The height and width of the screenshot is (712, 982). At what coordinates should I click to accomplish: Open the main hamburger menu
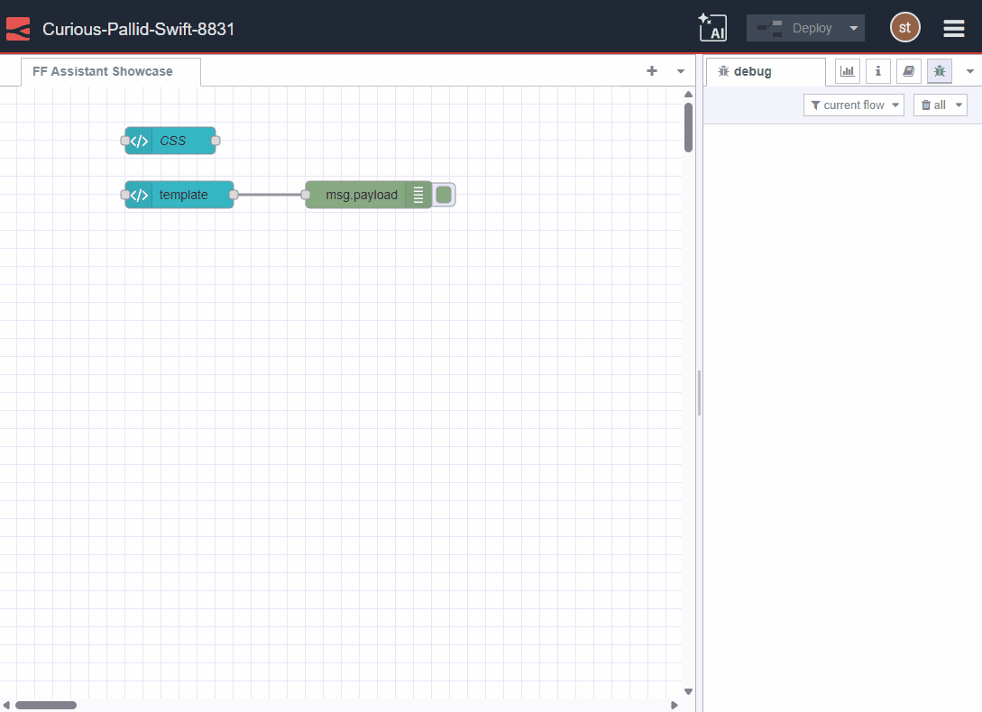[953, 28]
